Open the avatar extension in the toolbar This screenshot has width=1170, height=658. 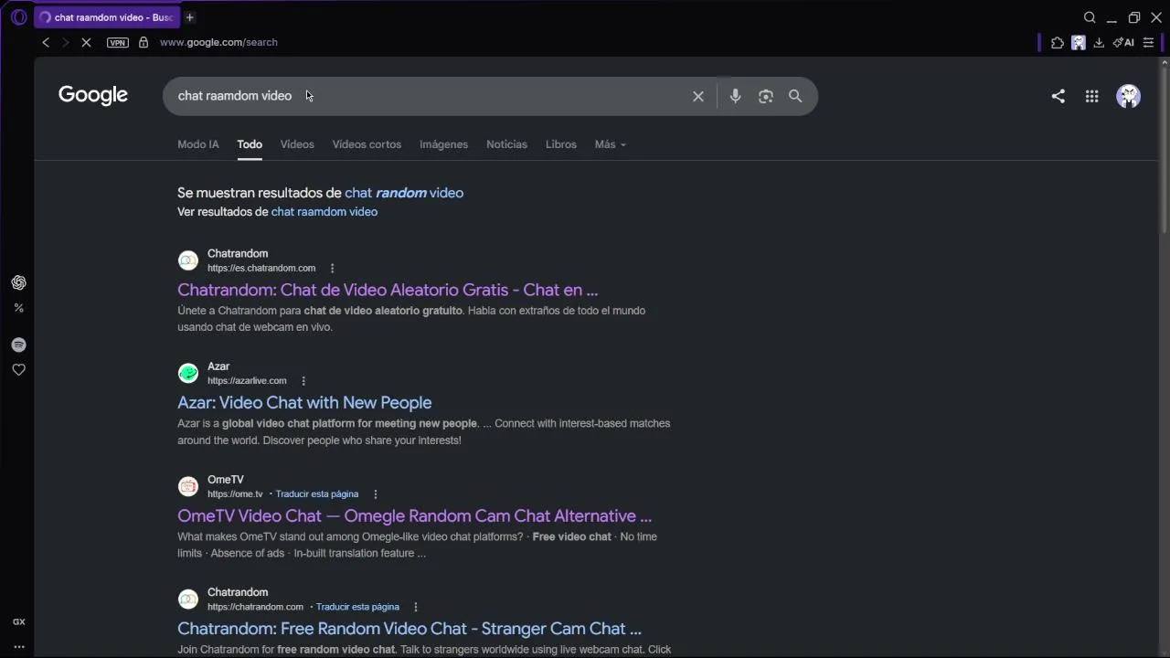(x=1079, y=42)
